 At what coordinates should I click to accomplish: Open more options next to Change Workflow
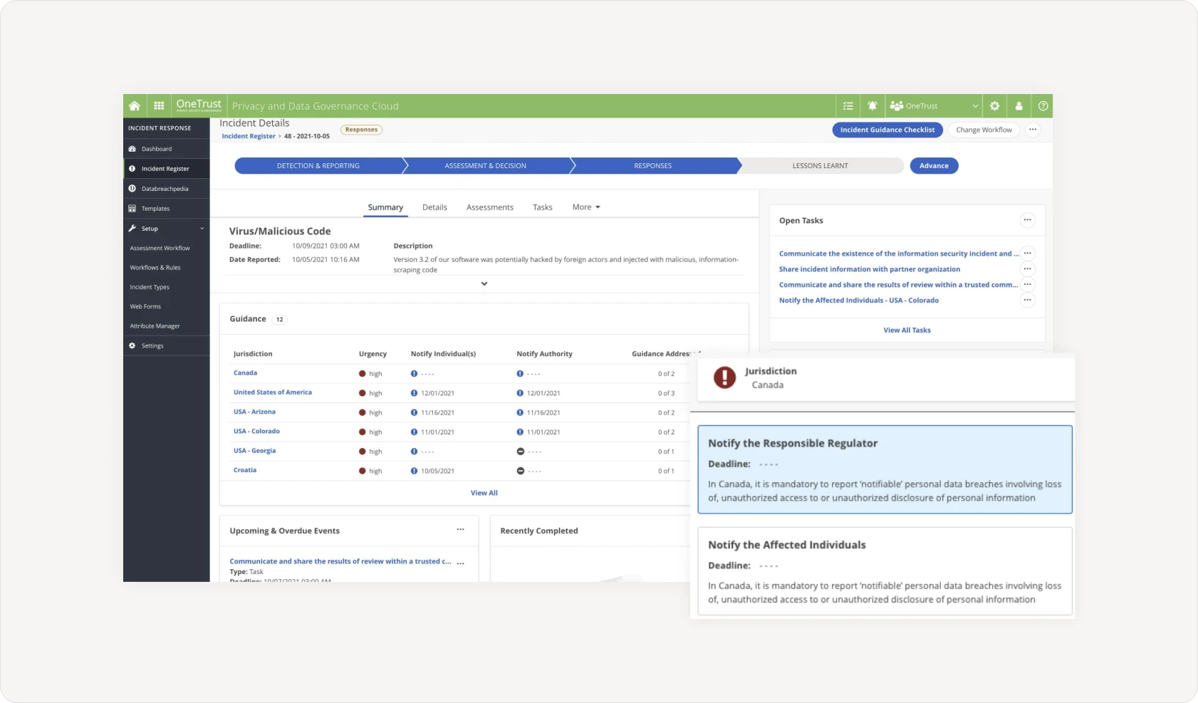click(1033, 130)
